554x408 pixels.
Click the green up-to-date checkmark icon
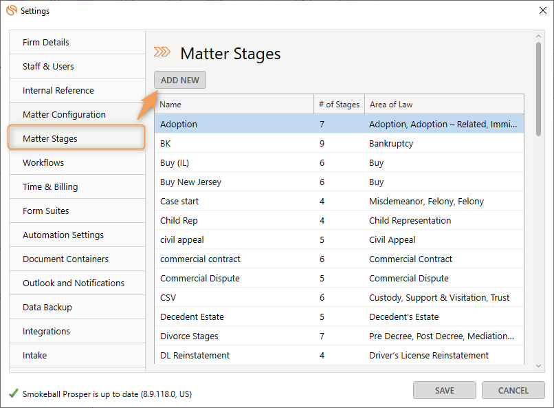(14, 393)
